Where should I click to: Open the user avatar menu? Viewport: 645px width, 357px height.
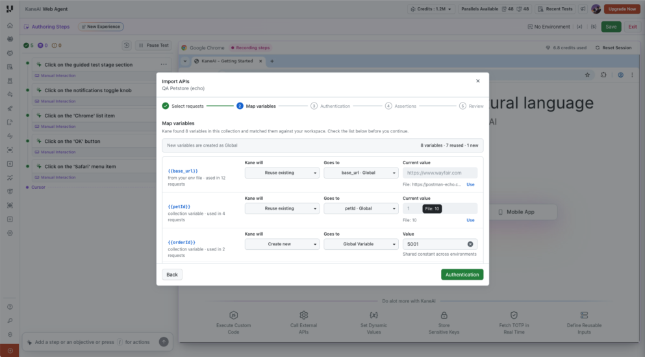pos(596,8)
